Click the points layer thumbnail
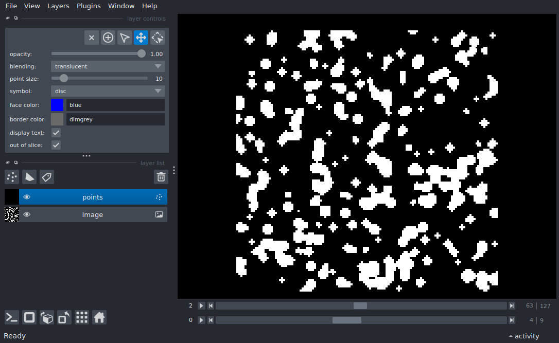This screenshot has width=559, height=343. coord(12,197)
